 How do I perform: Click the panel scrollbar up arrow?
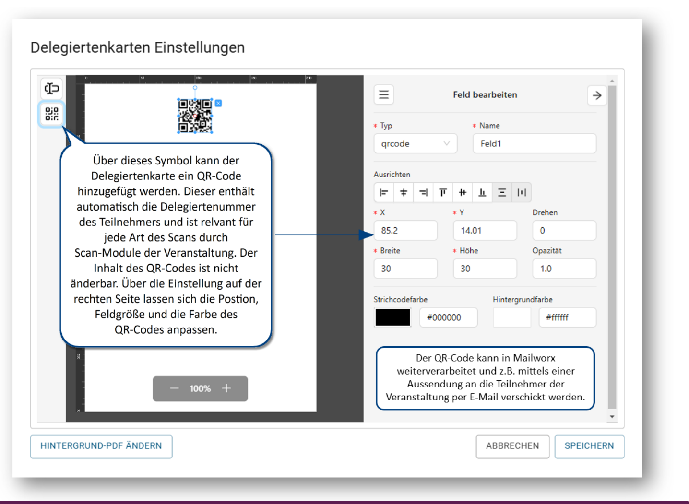[612, 81]
